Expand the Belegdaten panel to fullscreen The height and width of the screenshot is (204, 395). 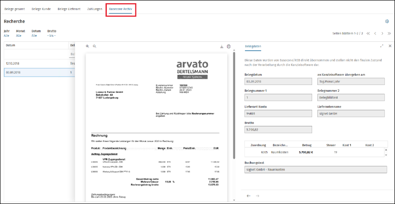pyautogui.click(x=382, y=46)
